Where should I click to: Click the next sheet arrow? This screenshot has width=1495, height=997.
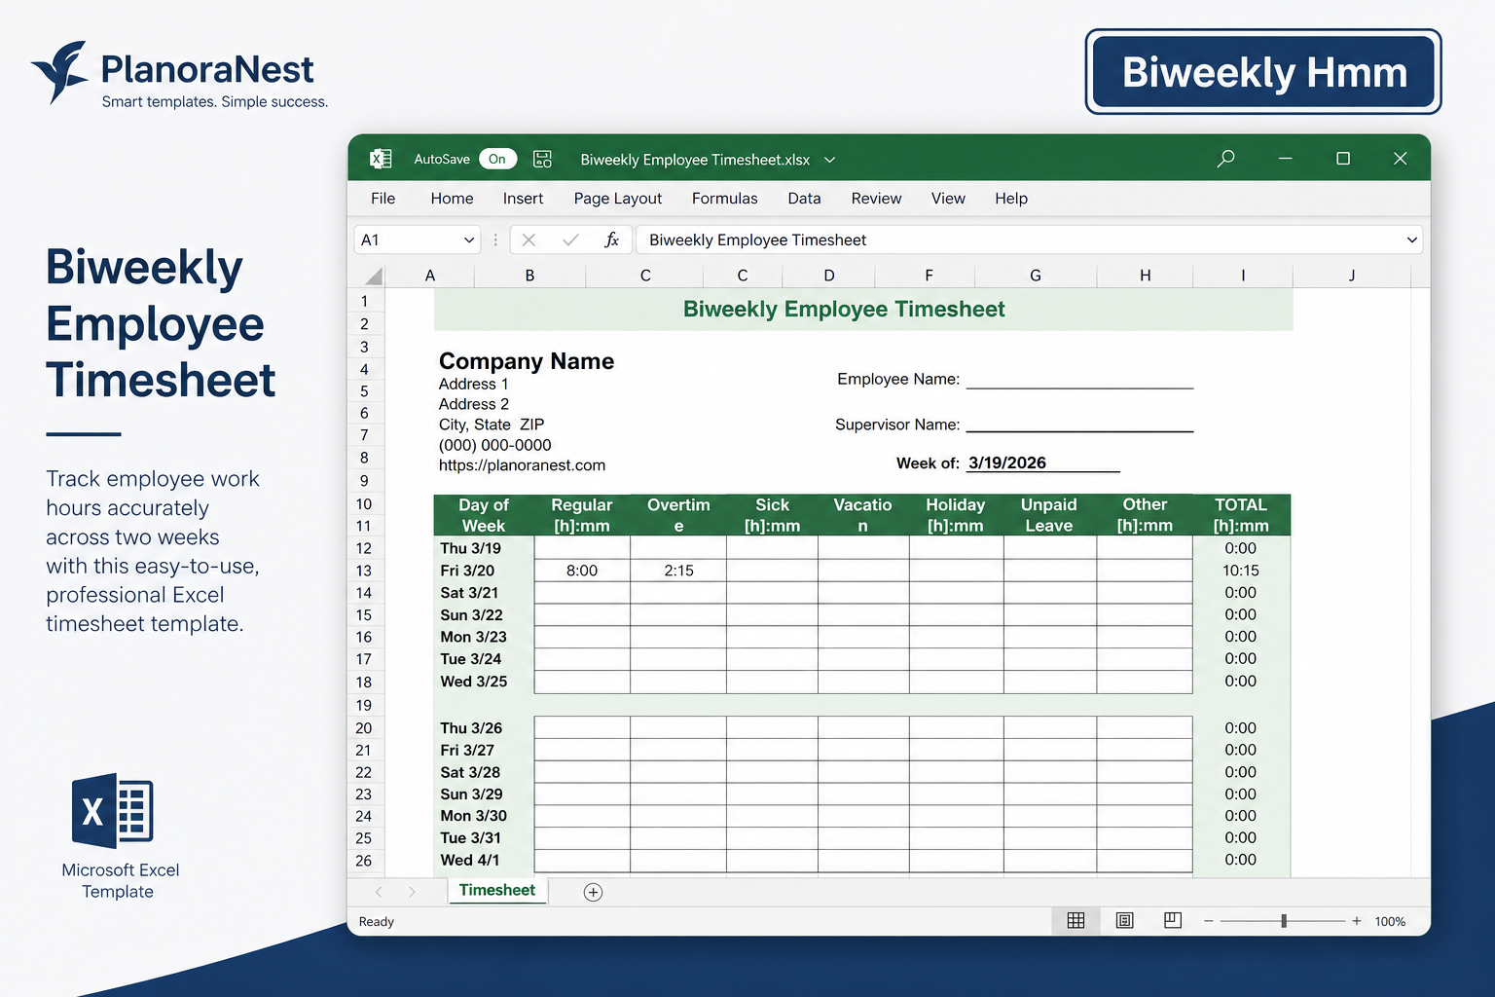tap(412, 892)
